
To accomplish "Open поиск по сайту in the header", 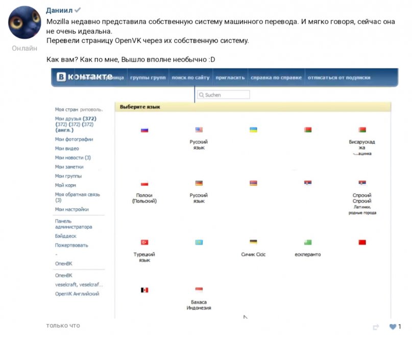I will pos(190,78).
